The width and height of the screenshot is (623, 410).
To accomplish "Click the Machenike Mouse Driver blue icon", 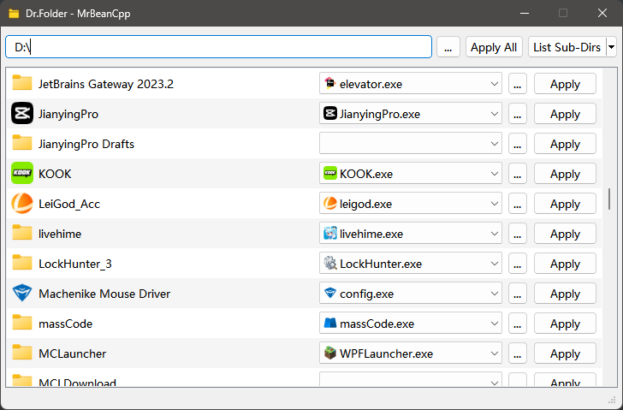I will tap(22, 294).
